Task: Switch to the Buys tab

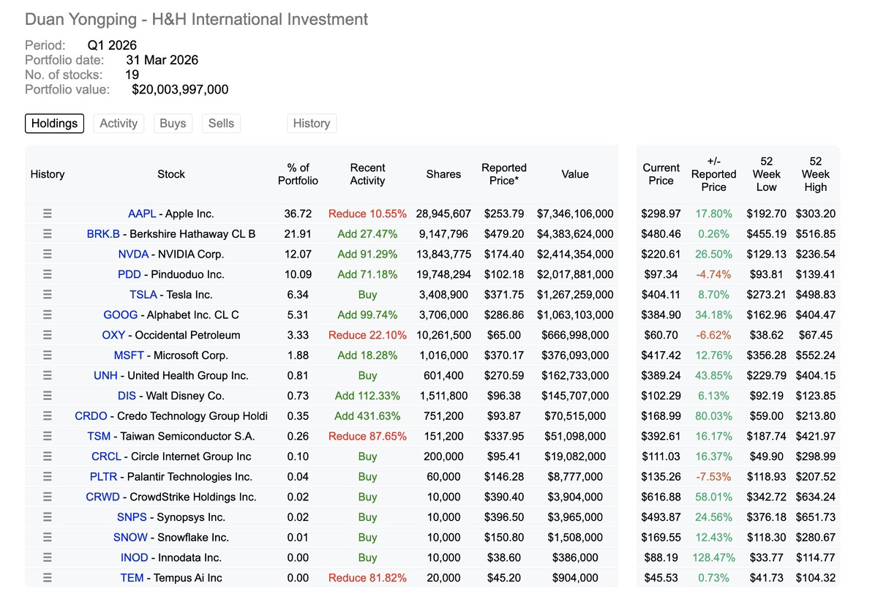Action: (173, 124)
